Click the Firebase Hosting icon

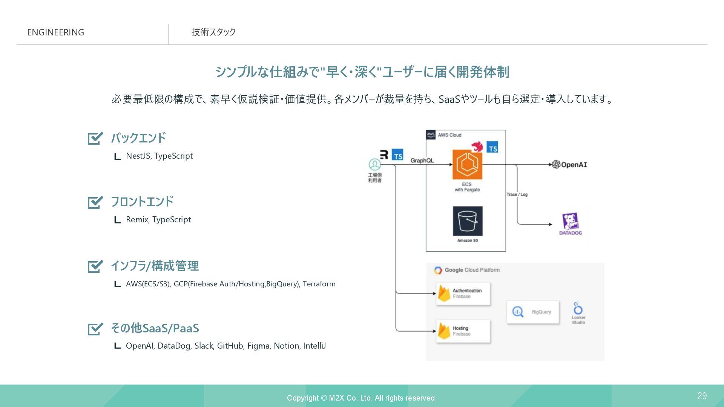click(x=444, y=331)
